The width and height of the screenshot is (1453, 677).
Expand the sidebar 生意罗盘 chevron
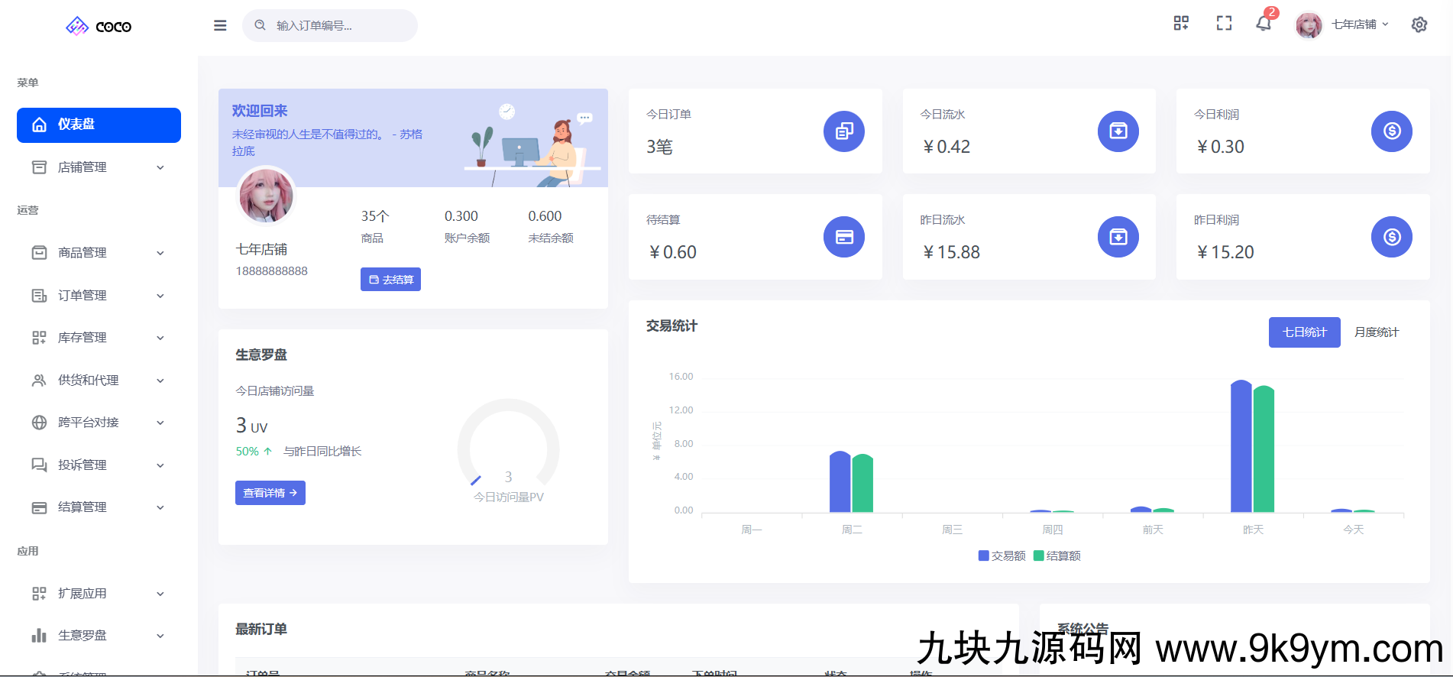(x=160, y=636)
